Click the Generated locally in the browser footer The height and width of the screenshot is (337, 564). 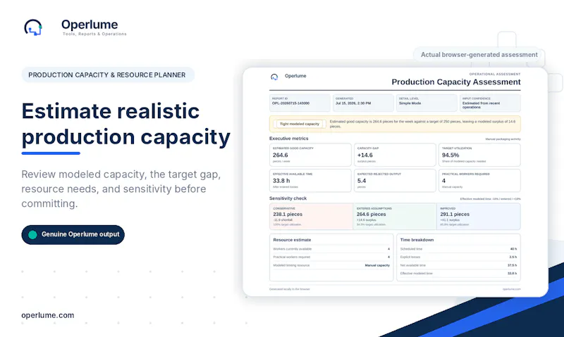(290, 289)
